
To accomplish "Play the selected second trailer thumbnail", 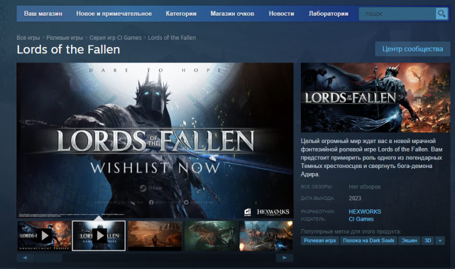I will [x=99, y=236].
